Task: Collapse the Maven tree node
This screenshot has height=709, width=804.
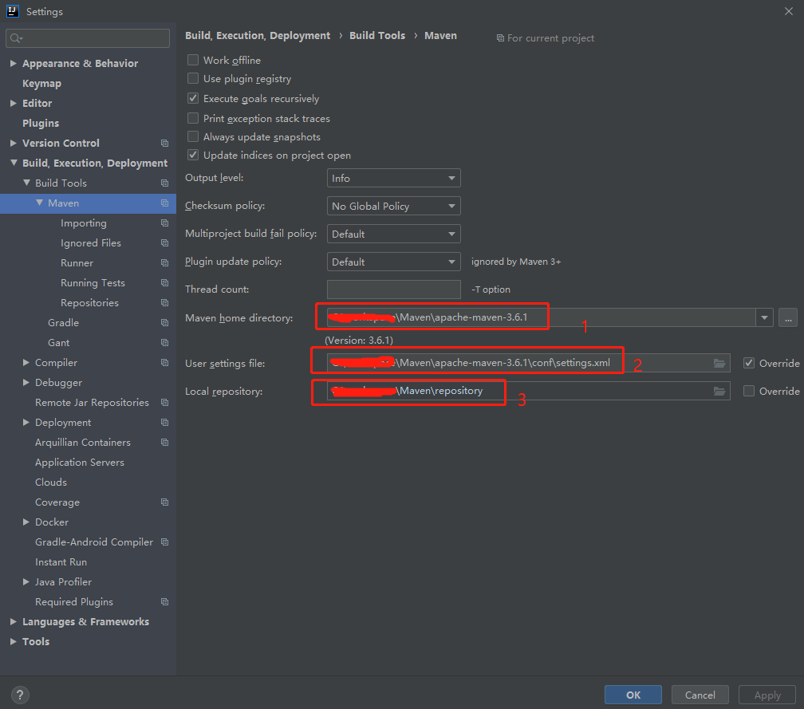Action: point(40,203)
